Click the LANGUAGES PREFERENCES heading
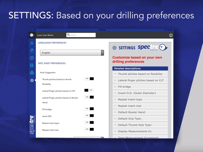Screen dimensions: 203x152 (52, 43)
